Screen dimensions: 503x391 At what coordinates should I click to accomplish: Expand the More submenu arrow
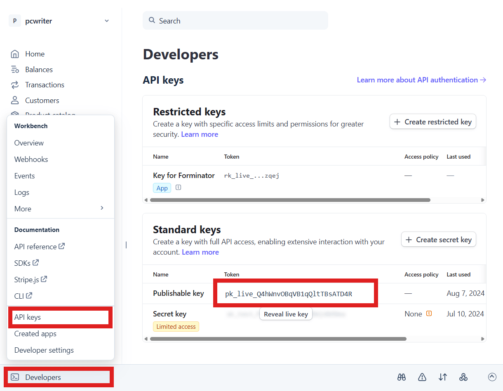click(102, 208)
